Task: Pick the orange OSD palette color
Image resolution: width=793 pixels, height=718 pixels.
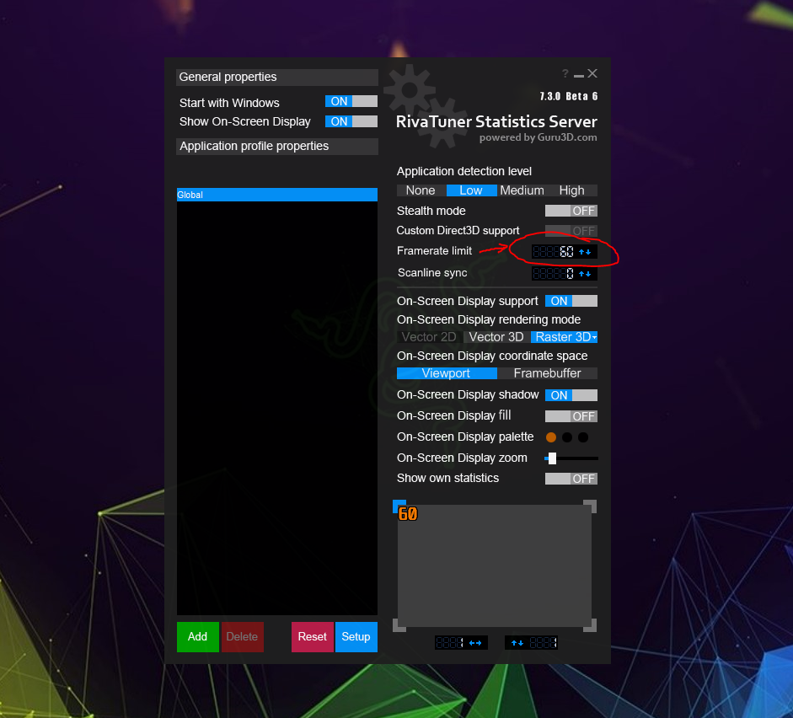Action: point(551,437)
